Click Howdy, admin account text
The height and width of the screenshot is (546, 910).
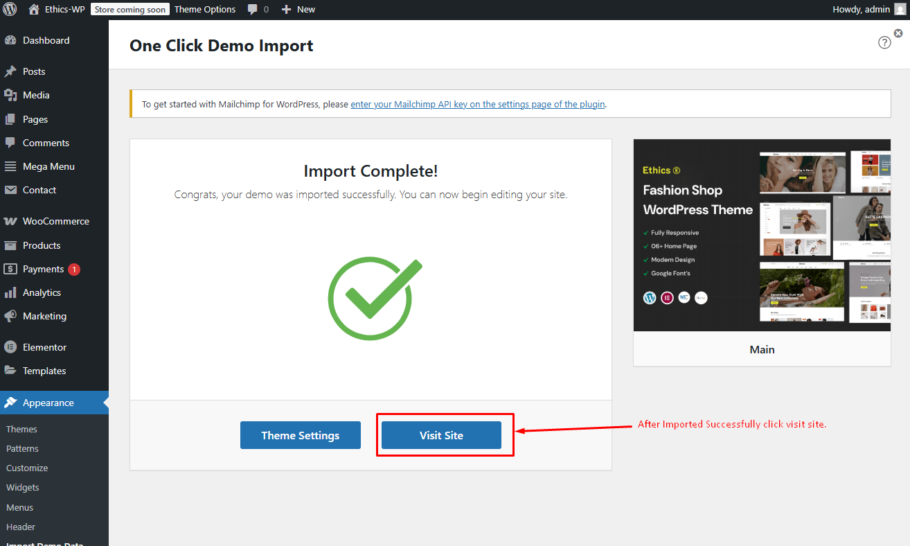point(861,10)
